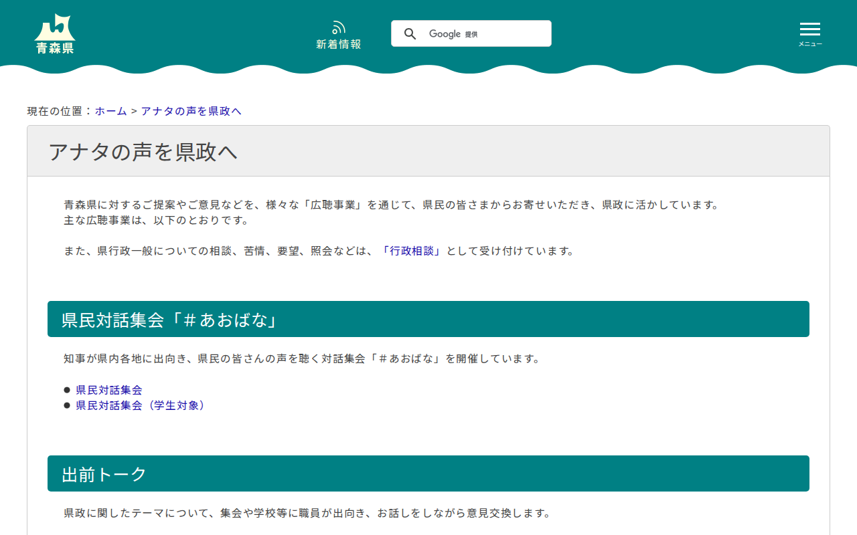This screenshot has width=857, height=535.
Task: Open the hamburger menu icon
Action: point(809,29)
